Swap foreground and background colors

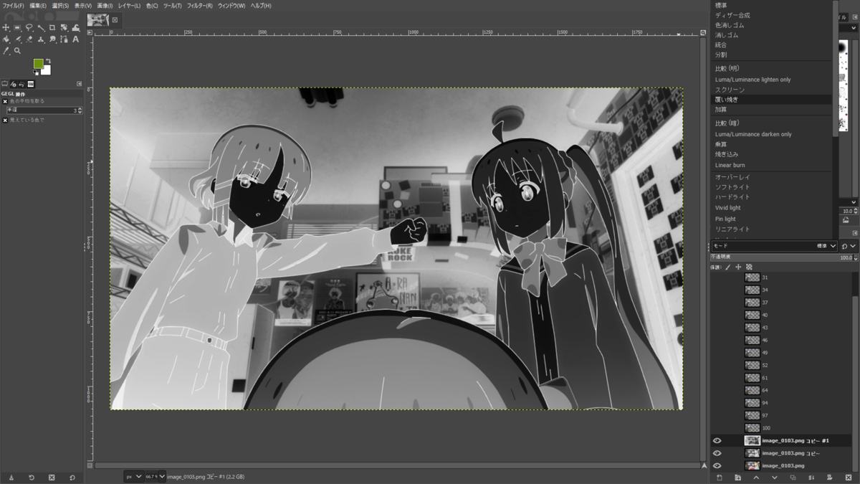coord(49,61)
